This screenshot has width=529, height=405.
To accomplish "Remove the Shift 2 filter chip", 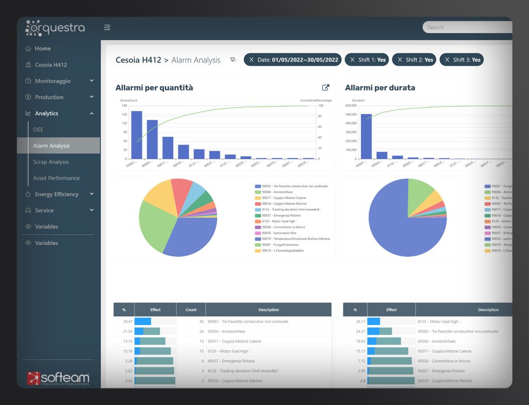I will coord(400,60).
